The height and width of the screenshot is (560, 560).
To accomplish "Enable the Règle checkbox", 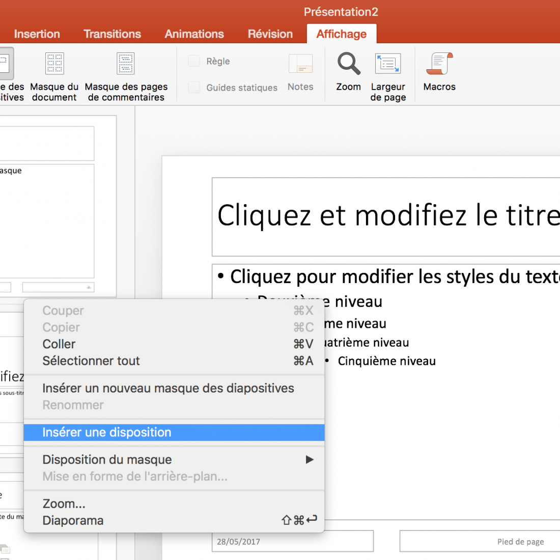I will (x=194, y=61).
